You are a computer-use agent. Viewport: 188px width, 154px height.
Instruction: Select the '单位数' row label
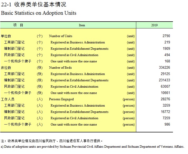[x=6, y=36]
